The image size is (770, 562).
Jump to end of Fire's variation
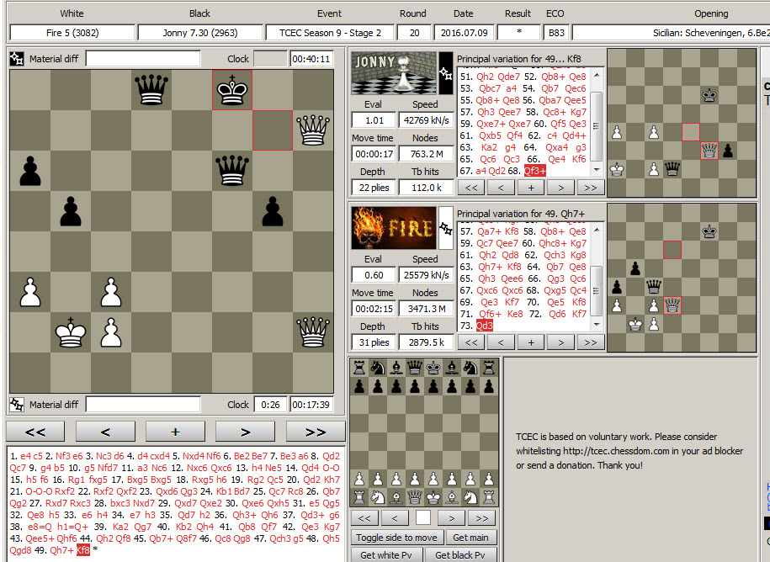(591, 342)
